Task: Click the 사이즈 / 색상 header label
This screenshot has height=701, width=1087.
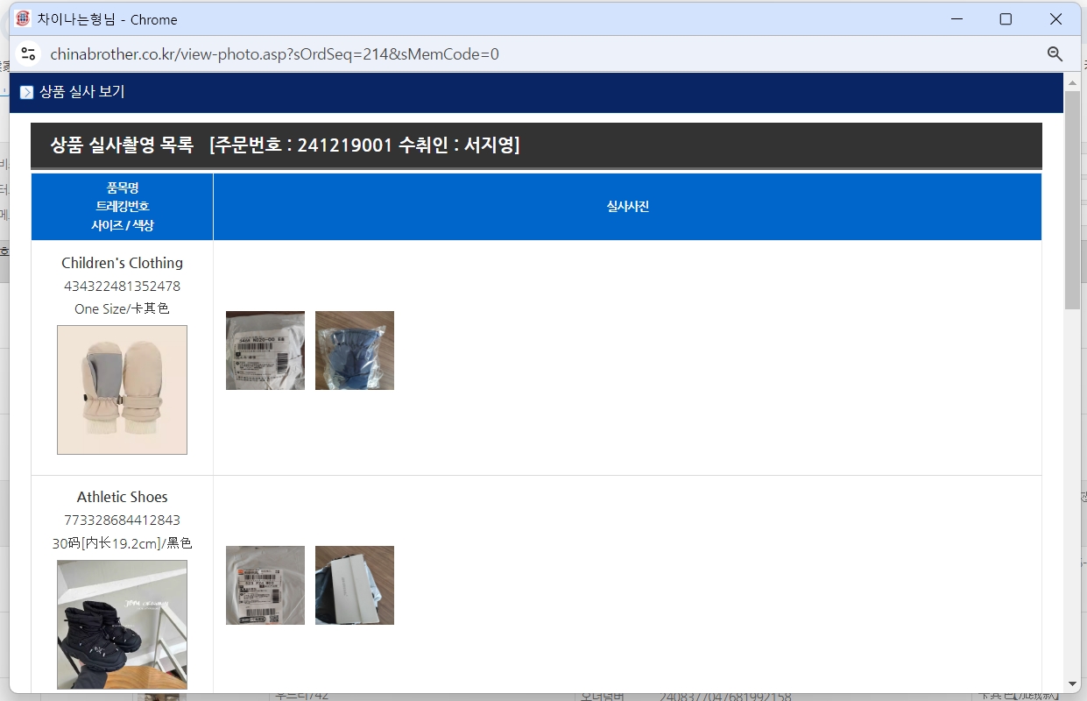Action: pyautogui.click(x=123, y=224)
